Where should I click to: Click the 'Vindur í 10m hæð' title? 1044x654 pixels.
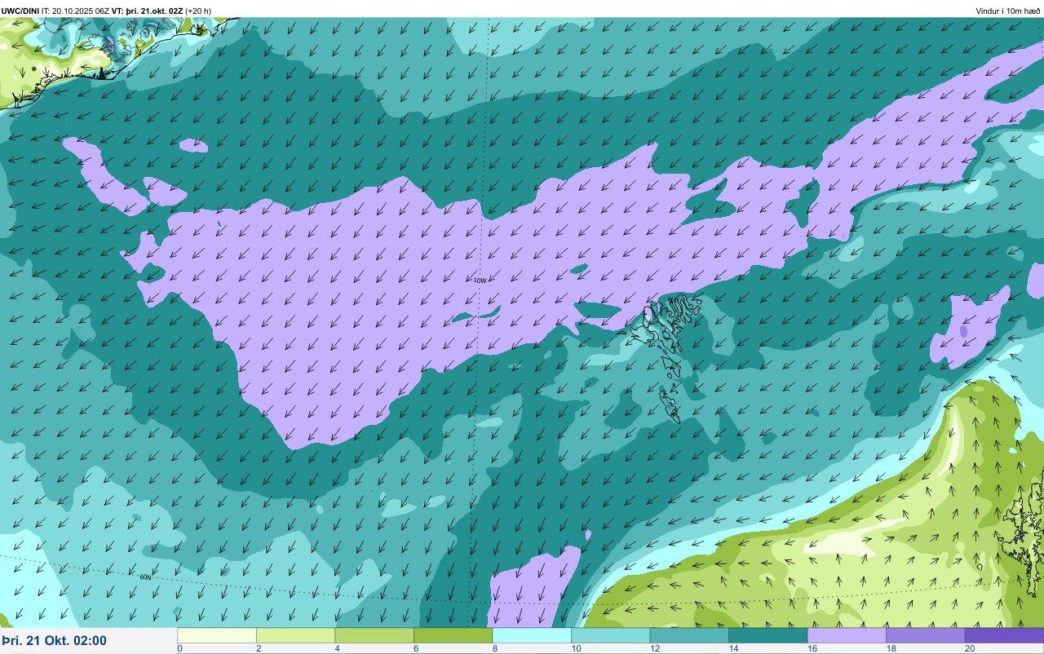click(x=1007, y=11)
